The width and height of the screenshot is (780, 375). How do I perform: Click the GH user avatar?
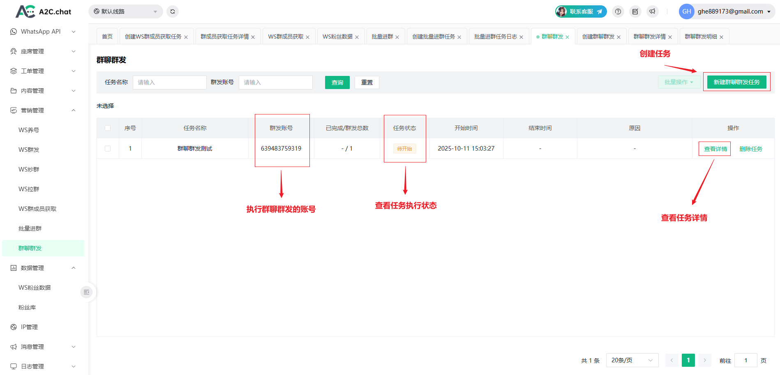[686, 11]
